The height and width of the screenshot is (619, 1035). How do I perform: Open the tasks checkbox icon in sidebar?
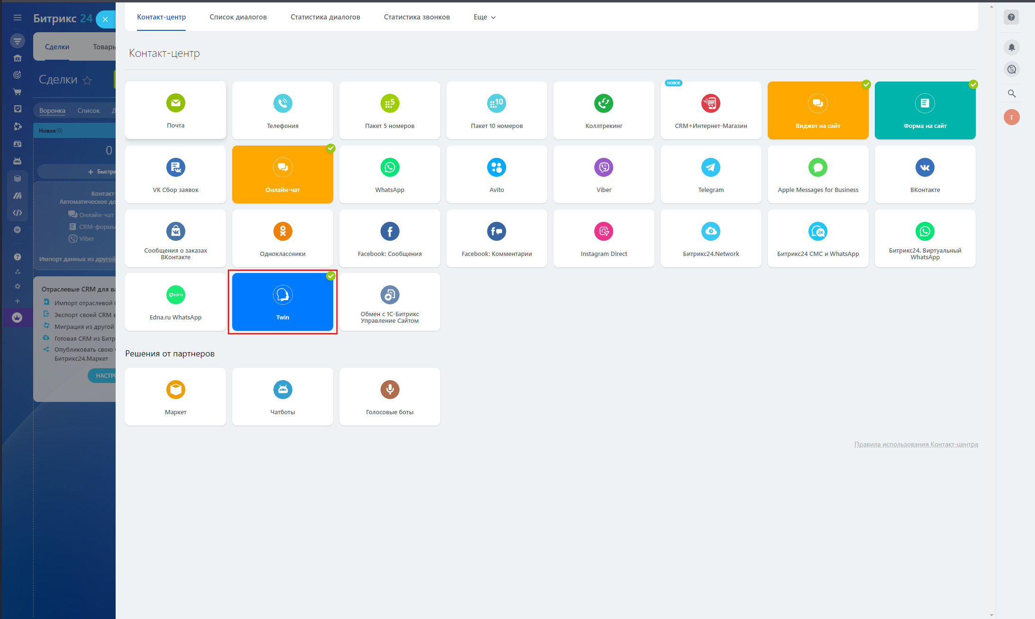click(18, 109)
